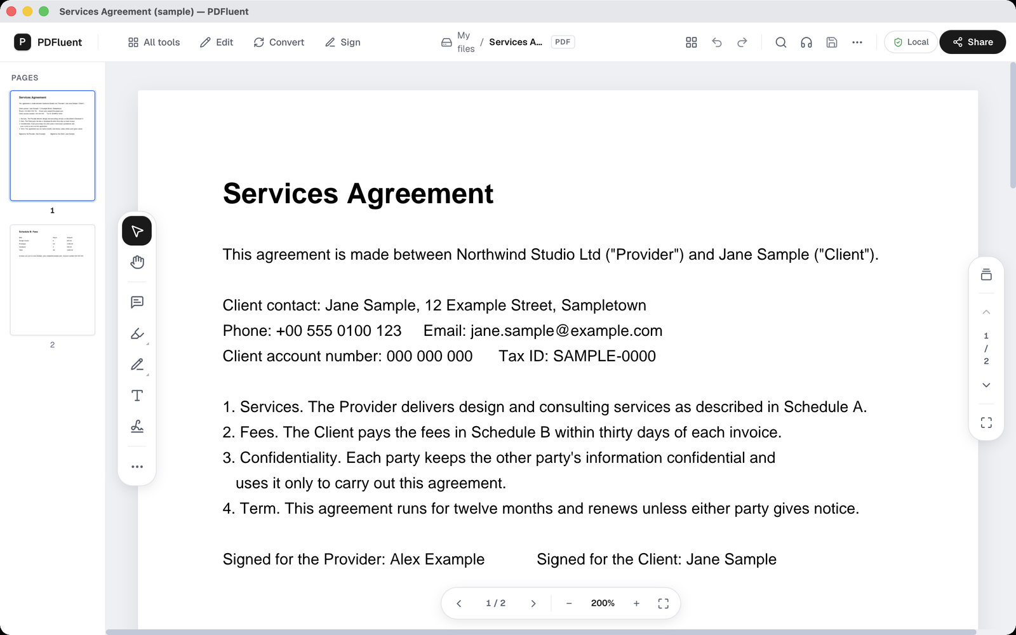Choose the comment annotation tool
The width and height of the screenshot is (1016, 635).
pyautogui.click(x=137, y=302)
